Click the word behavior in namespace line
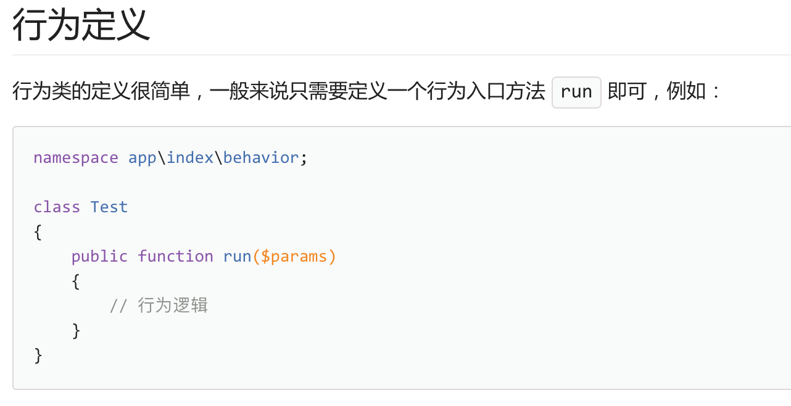791x406 pixels. pyautogui.click(x=261, y=158)
